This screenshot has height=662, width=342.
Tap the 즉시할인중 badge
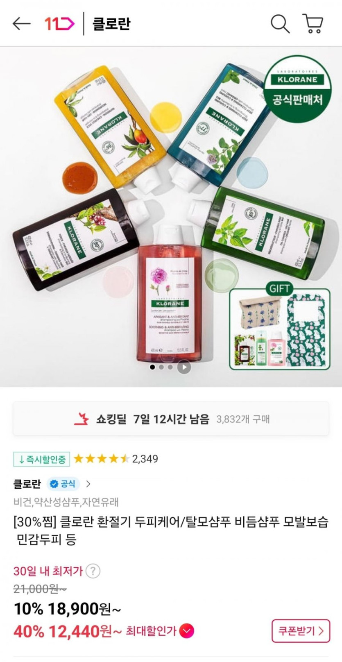coord(41,459)
